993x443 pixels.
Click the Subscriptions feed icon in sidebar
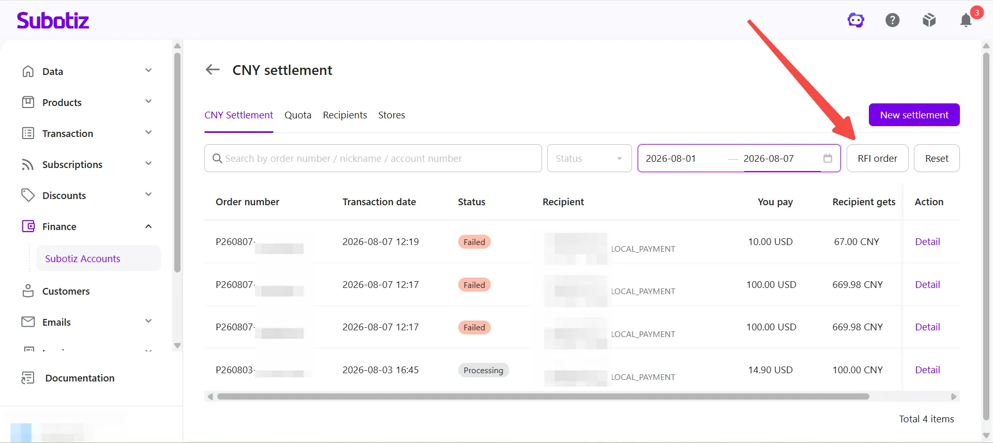(x=28, y=164)
